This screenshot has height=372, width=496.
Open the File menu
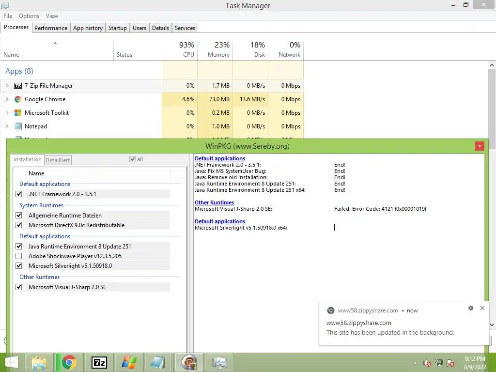[8, 16]
